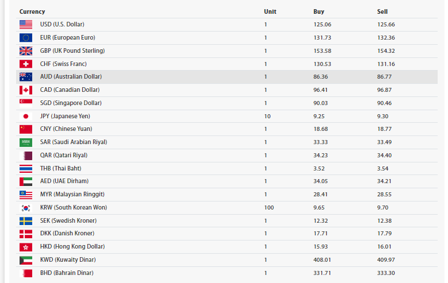Image resolution: width=448 pixels, height=283 pixels.
Task: Click the USD buy rate 125.06
Action: tap(322, 25)
